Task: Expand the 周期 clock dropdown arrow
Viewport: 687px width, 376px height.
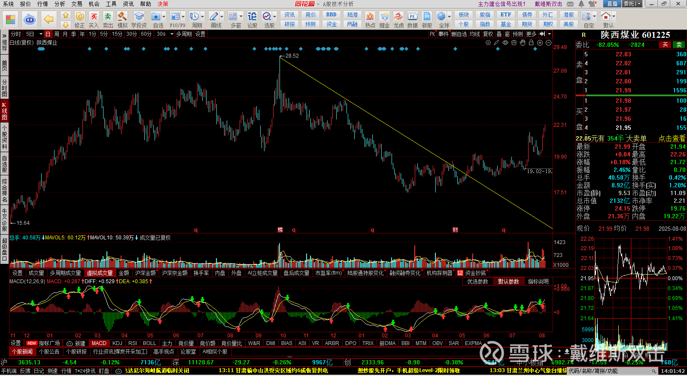Action: coord(203,16)
